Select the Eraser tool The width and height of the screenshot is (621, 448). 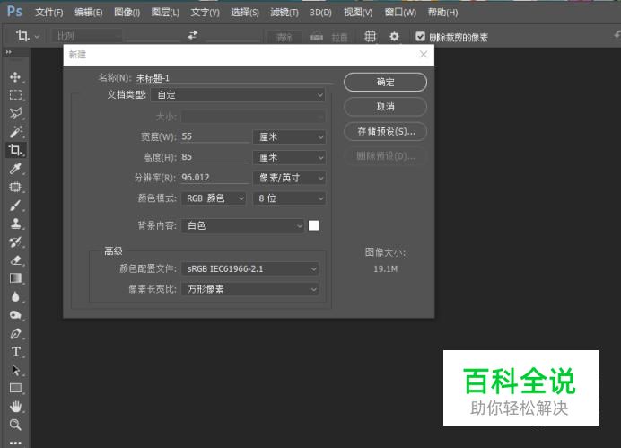pyautogui.click(x=15, y=260)
